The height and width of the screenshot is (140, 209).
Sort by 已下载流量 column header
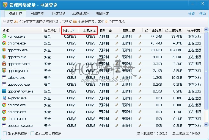[x=153, y=30]
